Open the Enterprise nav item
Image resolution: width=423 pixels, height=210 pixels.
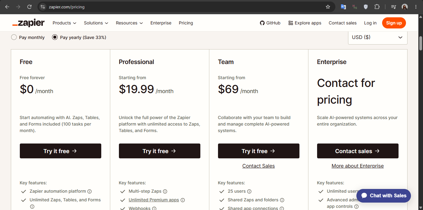[161, 23]
